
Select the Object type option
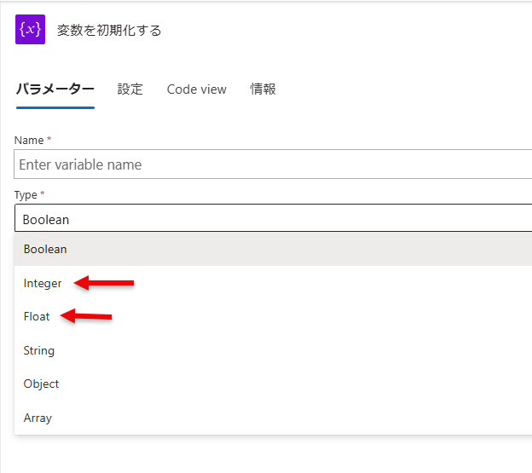click(273, 384)
